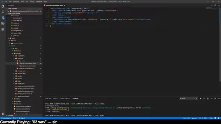Close calendar.component.html in Open Editors
Image resolution: width=221 pixels, height=124 pixels.
tap(9, 11)
